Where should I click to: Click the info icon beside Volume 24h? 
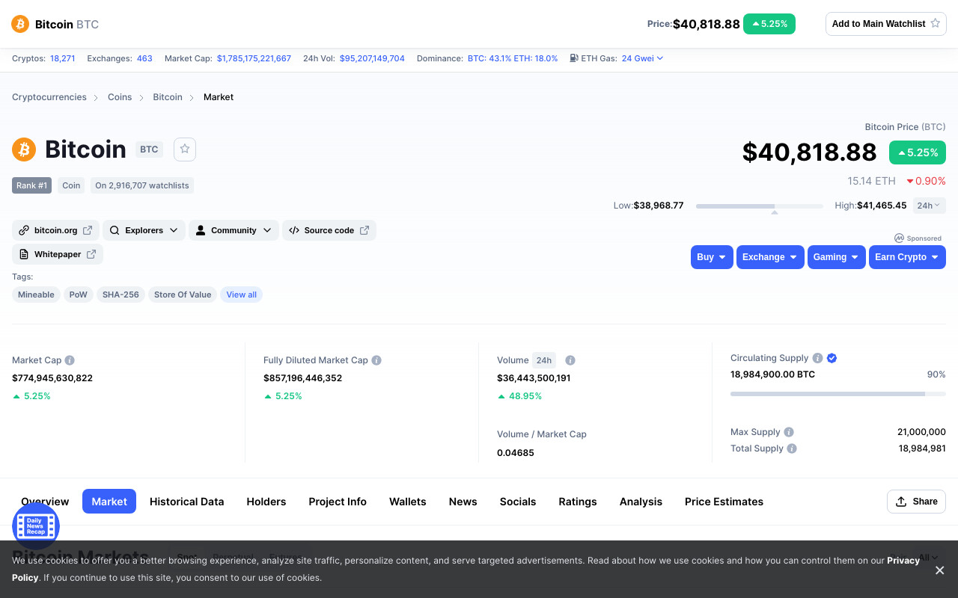pos(570,360)
